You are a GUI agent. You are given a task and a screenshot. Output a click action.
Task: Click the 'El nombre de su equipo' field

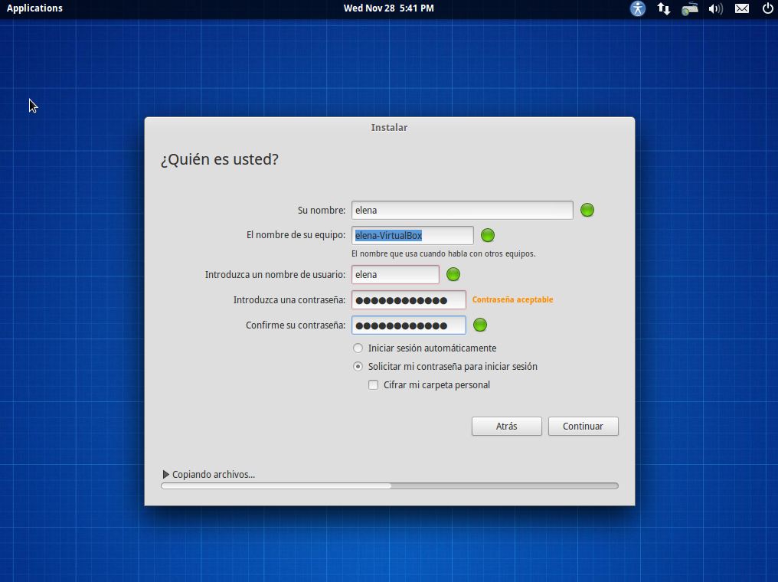tap(412, 235)
